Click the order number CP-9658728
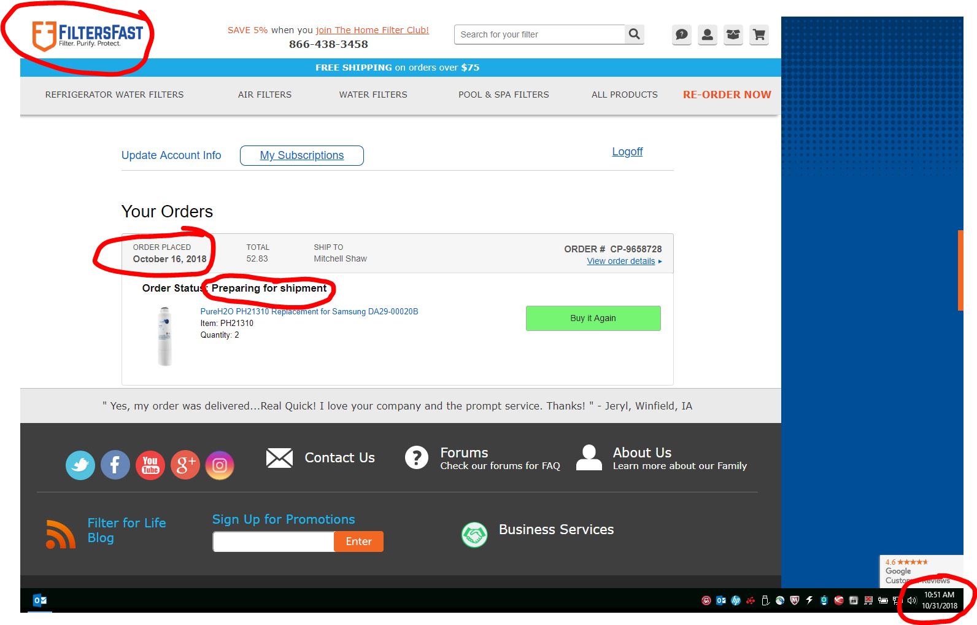This screenshot has height=625, width=977. click(x=636, y=249)
